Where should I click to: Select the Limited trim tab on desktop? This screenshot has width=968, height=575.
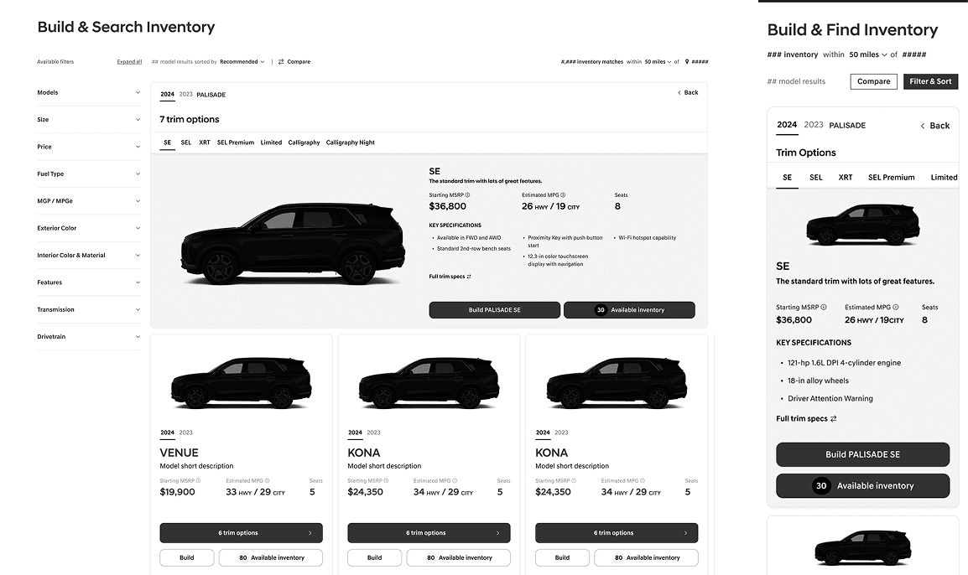coord(271,142)
